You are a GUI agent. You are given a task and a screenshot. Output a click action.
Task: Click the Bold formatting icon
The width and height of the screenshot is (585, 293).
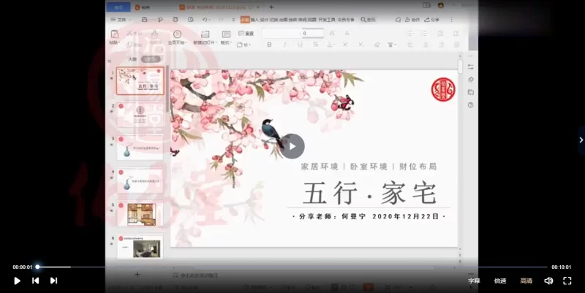click(269, 45)
